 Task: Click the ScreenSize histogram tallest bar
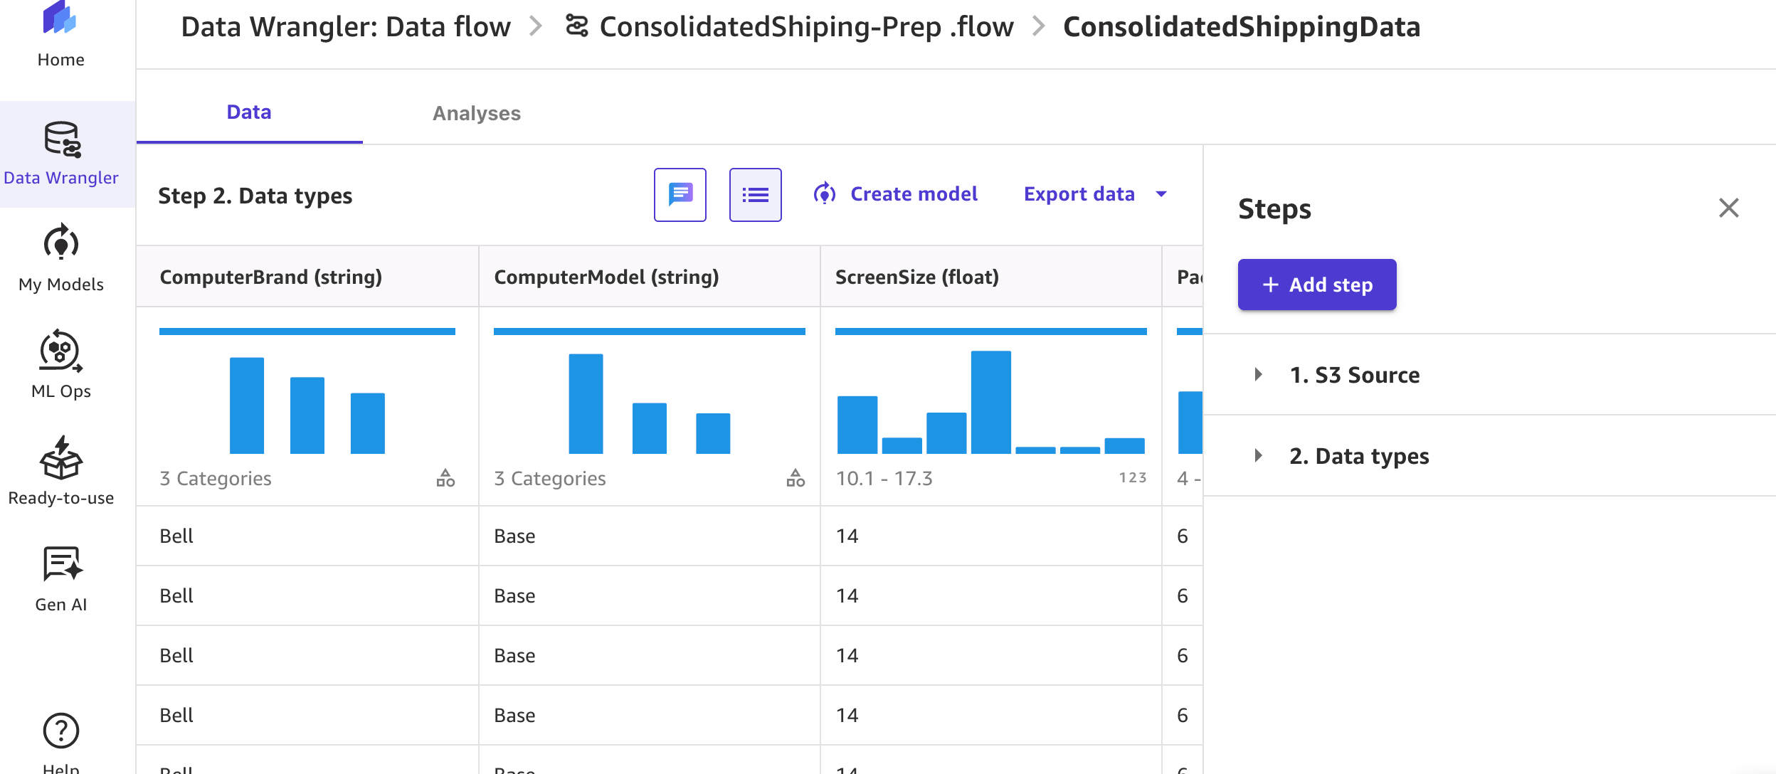(x=990, y=402)
